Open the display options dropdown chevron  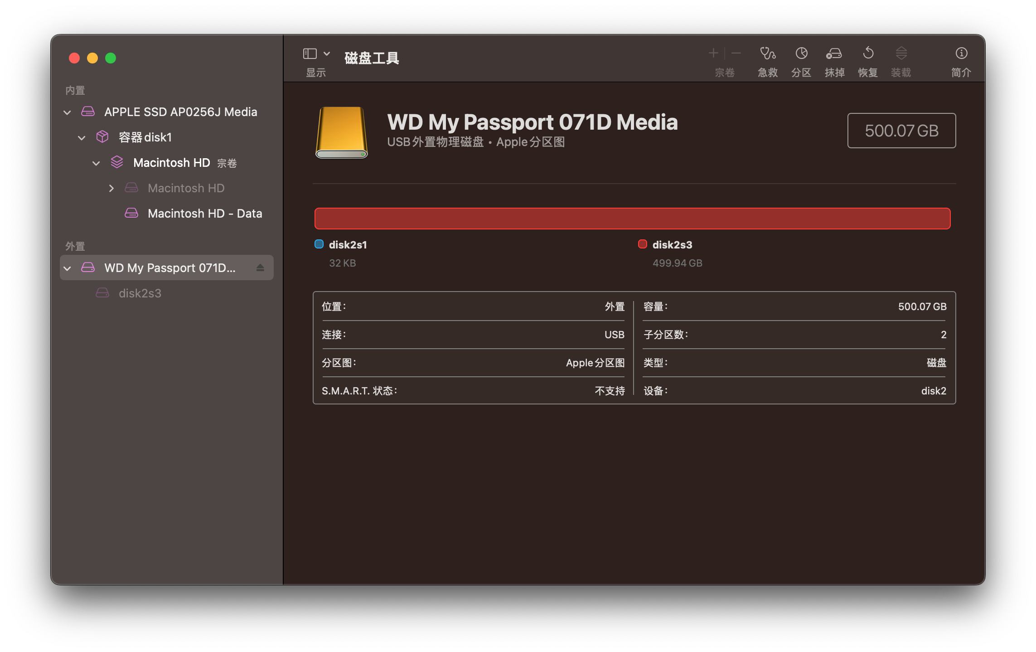click(327, 54)
